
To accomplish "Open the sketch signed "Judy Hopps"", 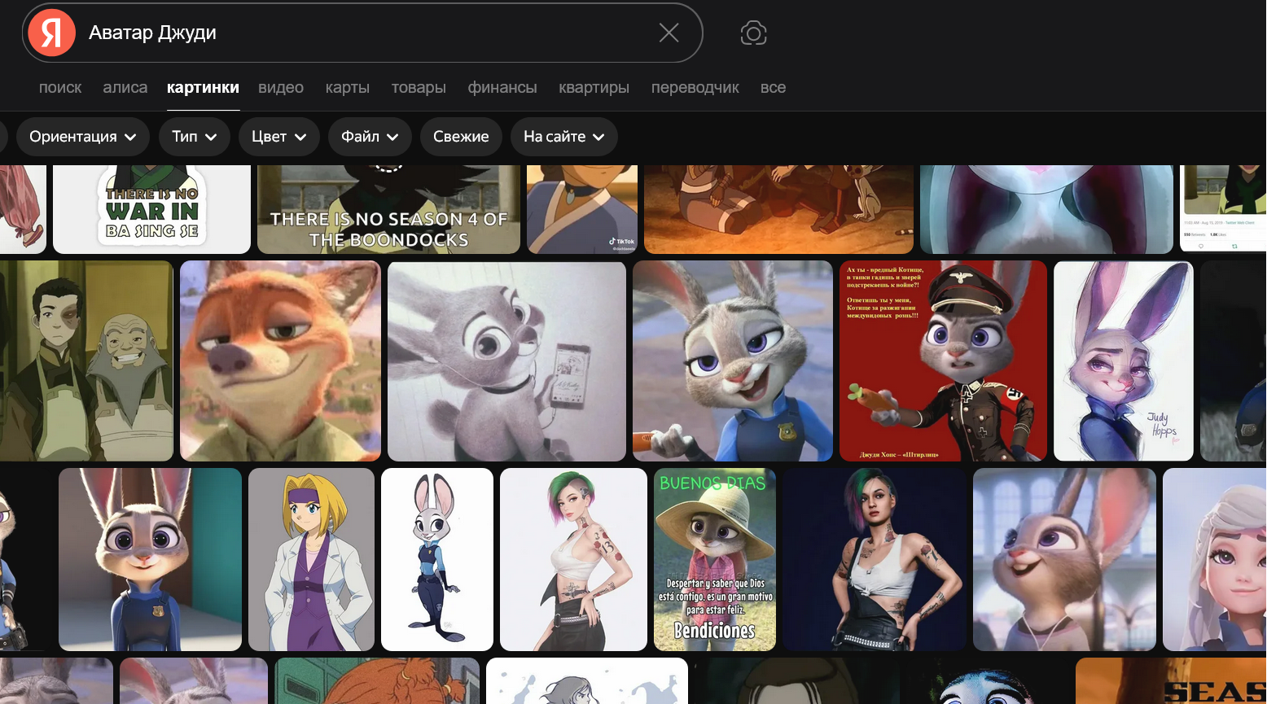I will coord(1124,361).
